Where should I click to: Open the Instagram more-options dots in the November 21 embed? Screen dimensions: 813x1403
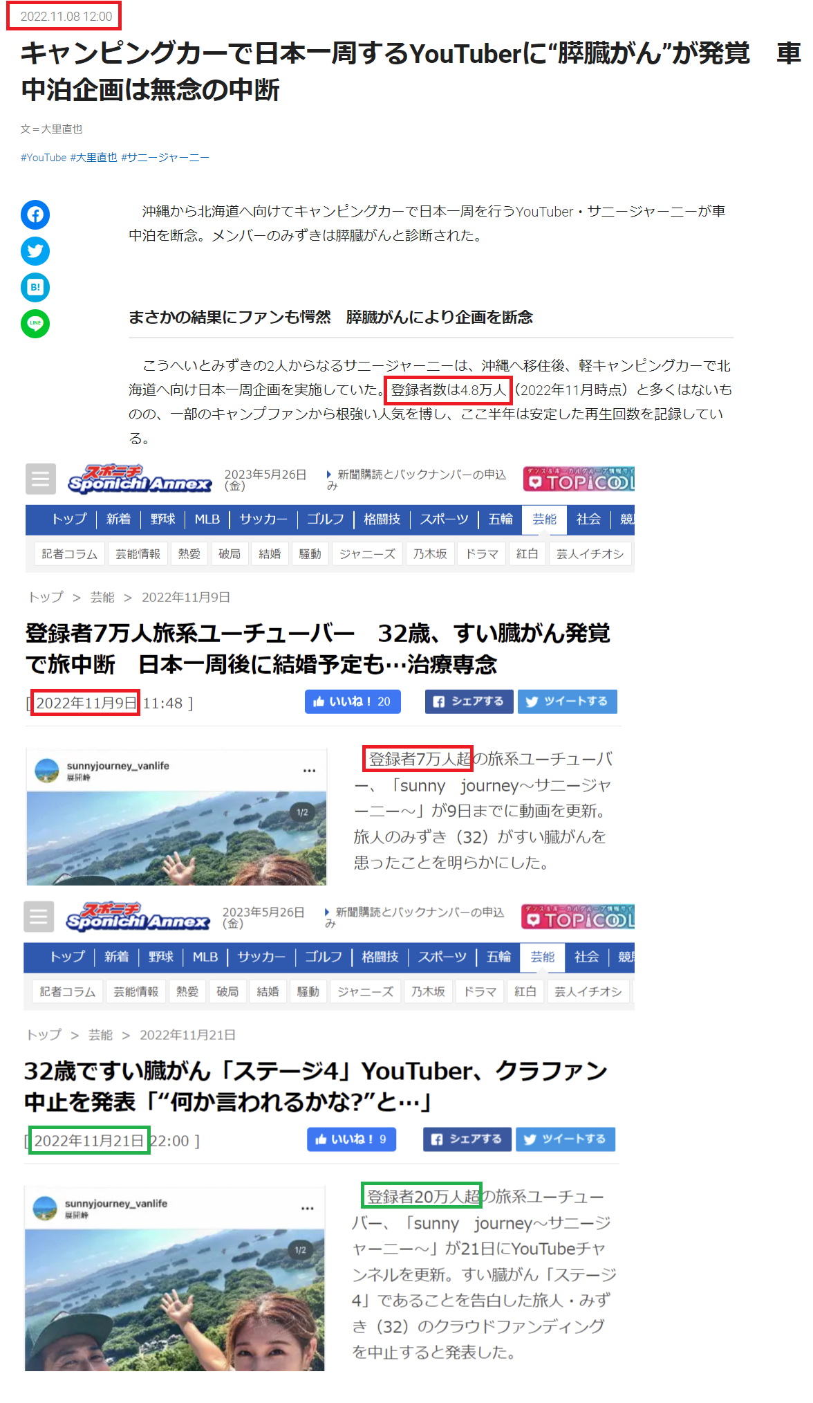click(x=307, y=1208)
